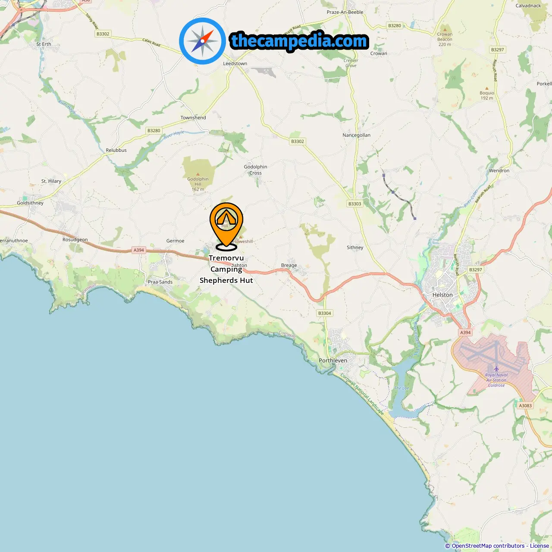Image resolution: width=552 pixels, height=552 pixels.
Task: Select the Tremorvu Camping Shepherds Hut label
Action: (x=226, y=269)
